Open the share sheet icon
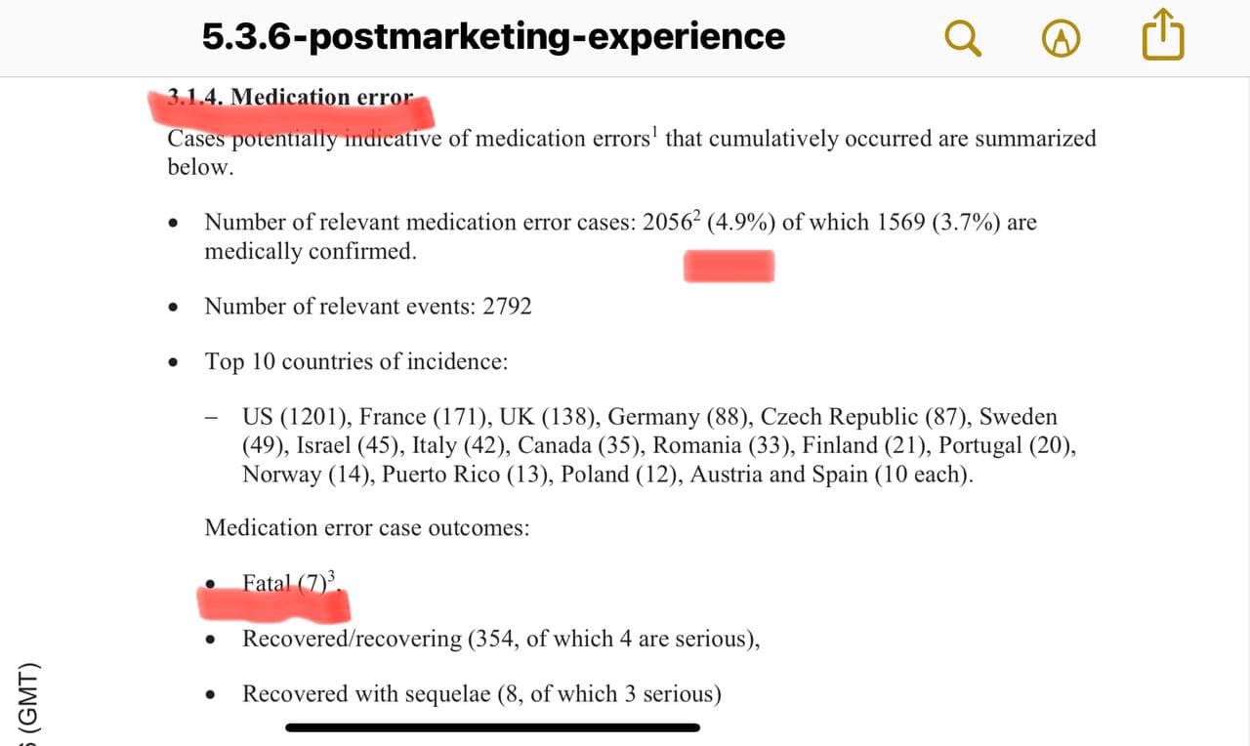 [x=1162, y=36]
